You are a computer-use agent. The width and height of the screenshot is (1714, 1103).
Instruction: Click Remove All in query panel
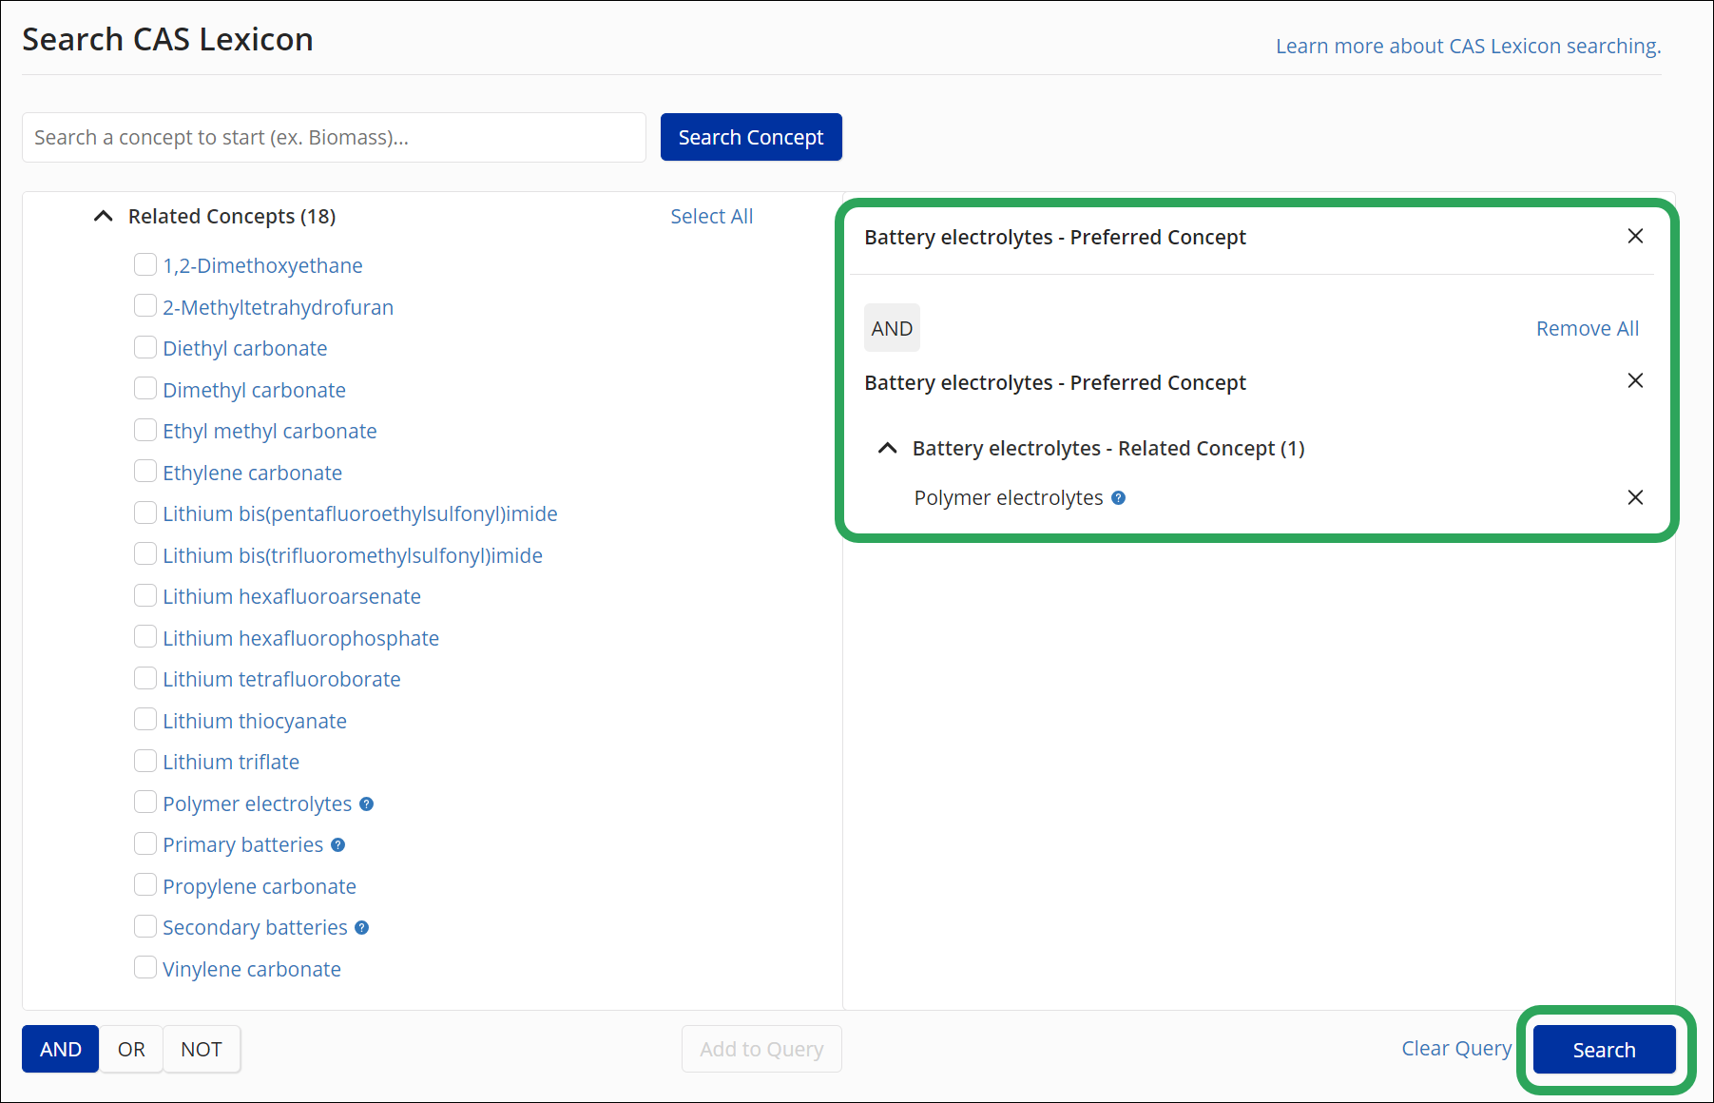(x=1588, y=328)
